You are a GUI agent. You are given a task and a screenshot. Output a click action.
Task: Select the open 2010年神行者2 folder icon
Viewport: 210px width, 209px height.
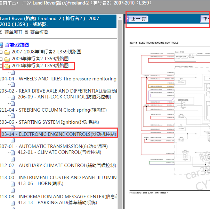(7, 66)
